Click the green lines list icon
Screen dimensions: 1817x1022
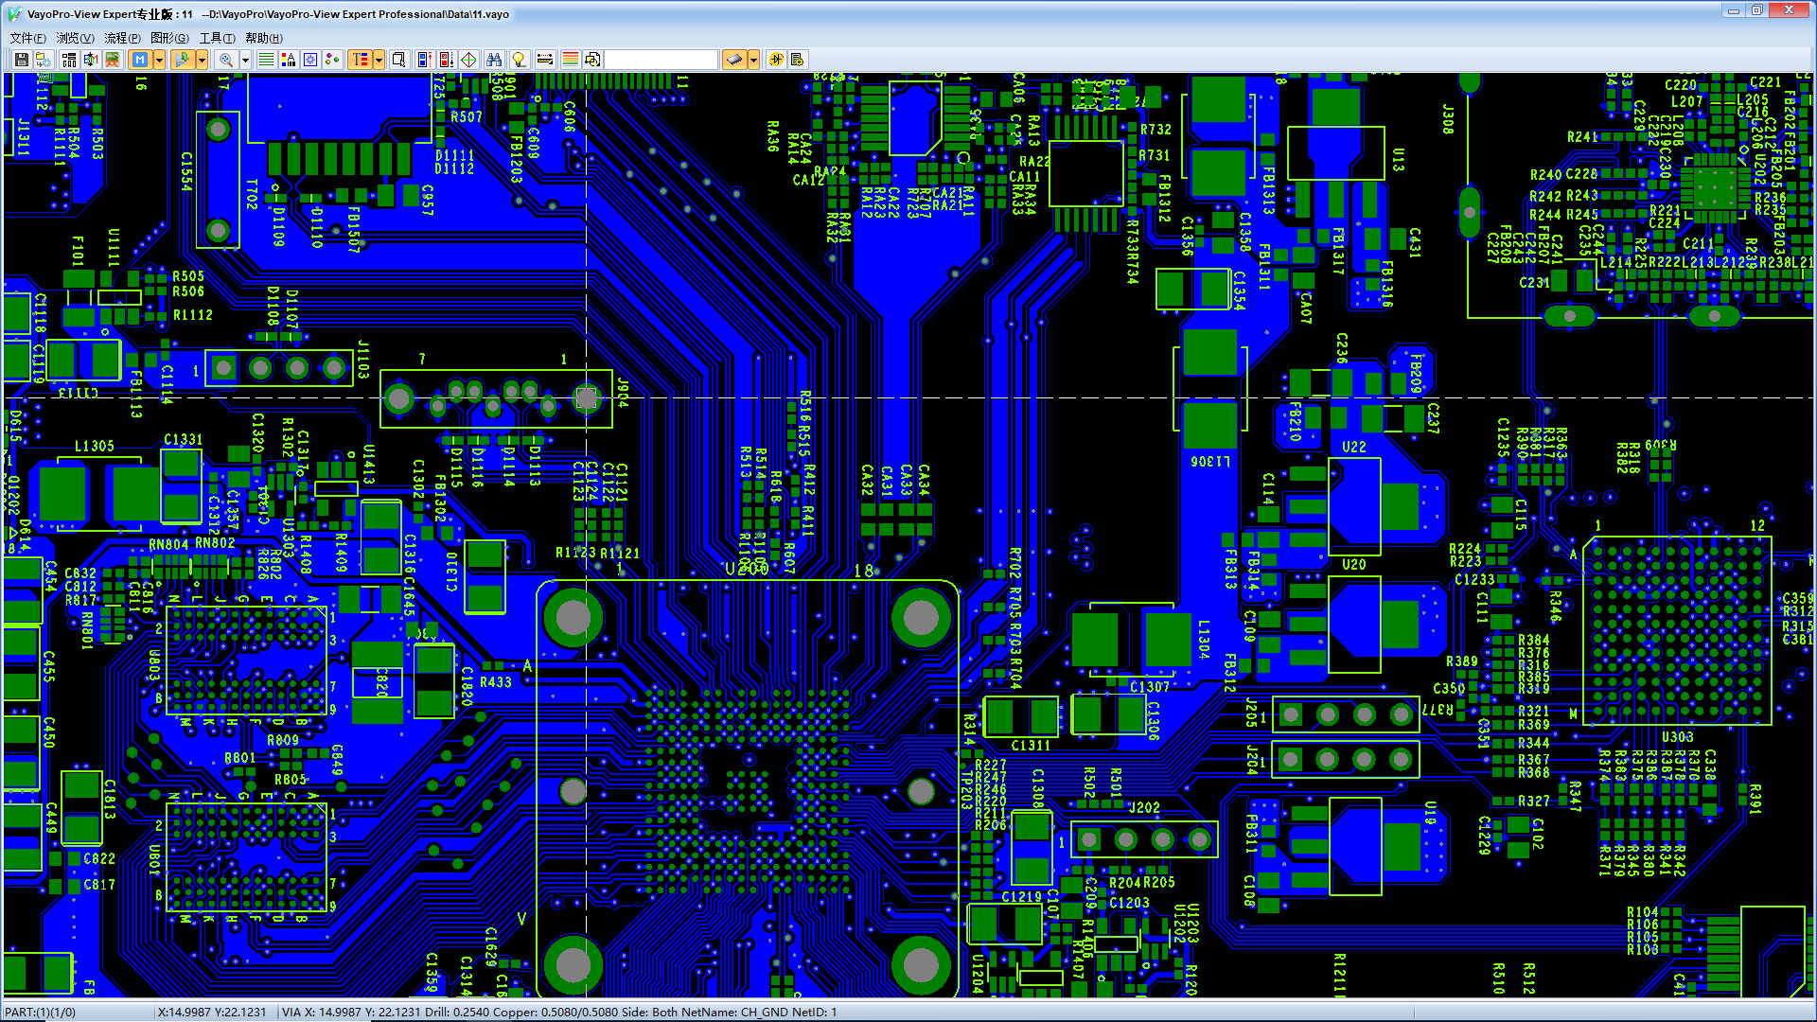(266, 60)
